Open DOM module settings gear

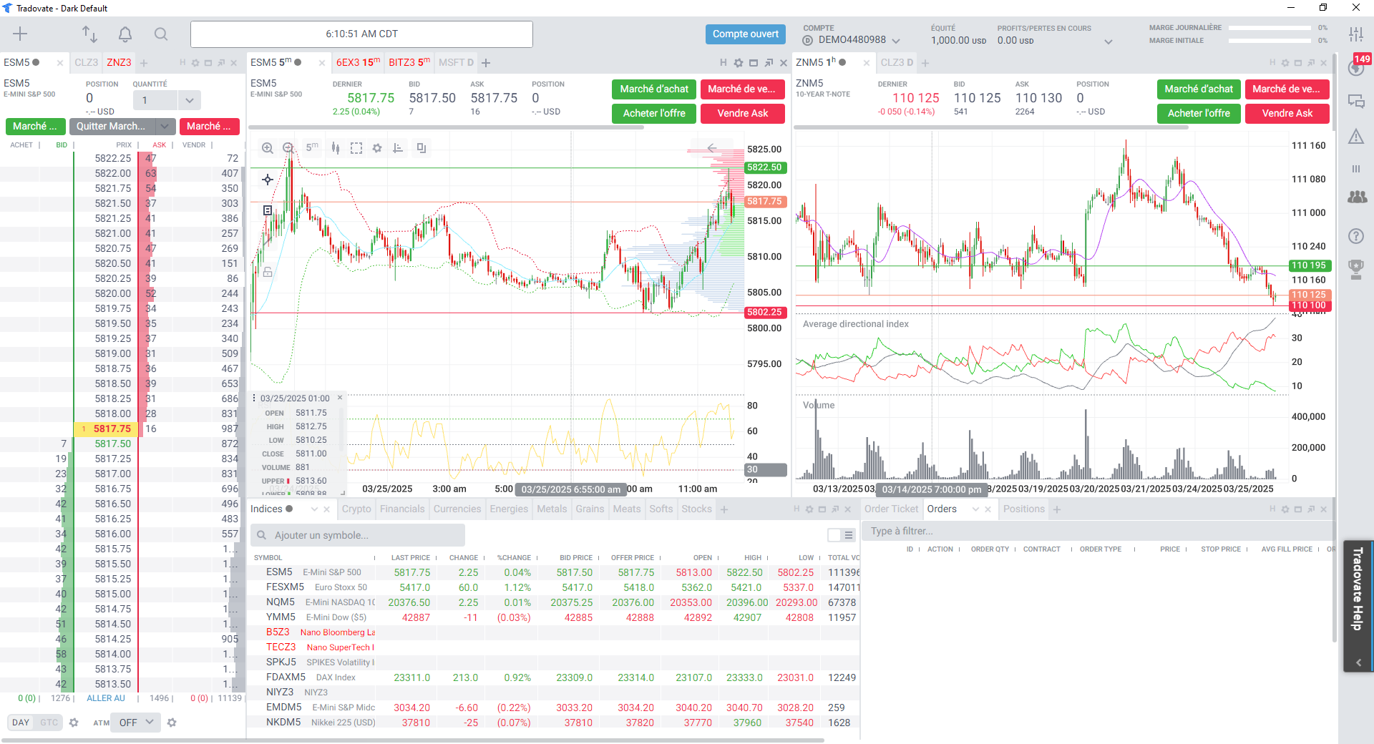click(x=195, y=63)
